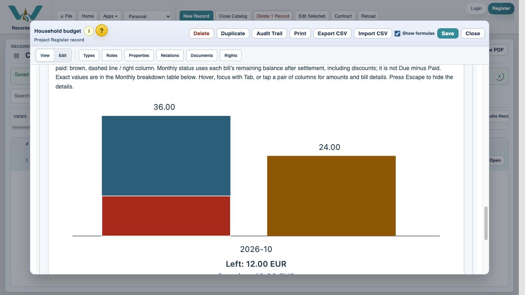The height and width of the screenshot is (295, 525).
Task: Close the Household budget dialog
Action: click(x=473, y=34)
